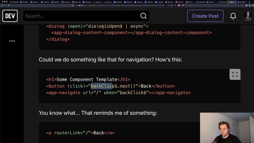Image resolution: width=254 pixels, height=143 pixels.
Task: Open the Brave Shields lion icon
Action: (x=179, y=5)
